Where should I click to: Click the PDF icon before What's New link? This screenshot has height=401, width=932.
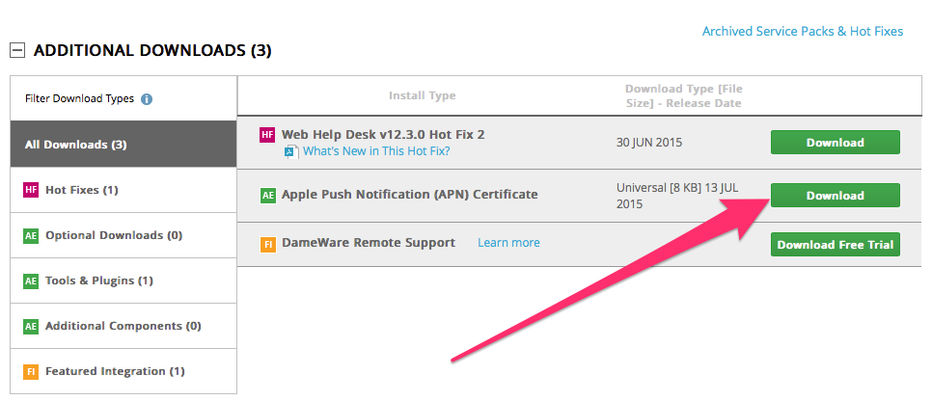[290, 151]
